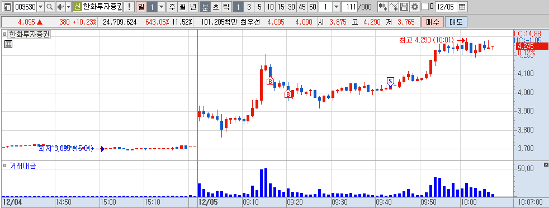Click the 최고 4,290 (10:01) annotation
Viewport: 549px width, 208px height.
(x=427, y=40)
